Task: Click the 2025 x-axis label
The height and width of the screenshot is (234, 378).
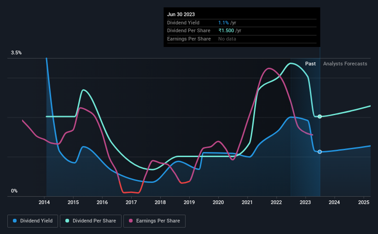Action: [364, 202]
